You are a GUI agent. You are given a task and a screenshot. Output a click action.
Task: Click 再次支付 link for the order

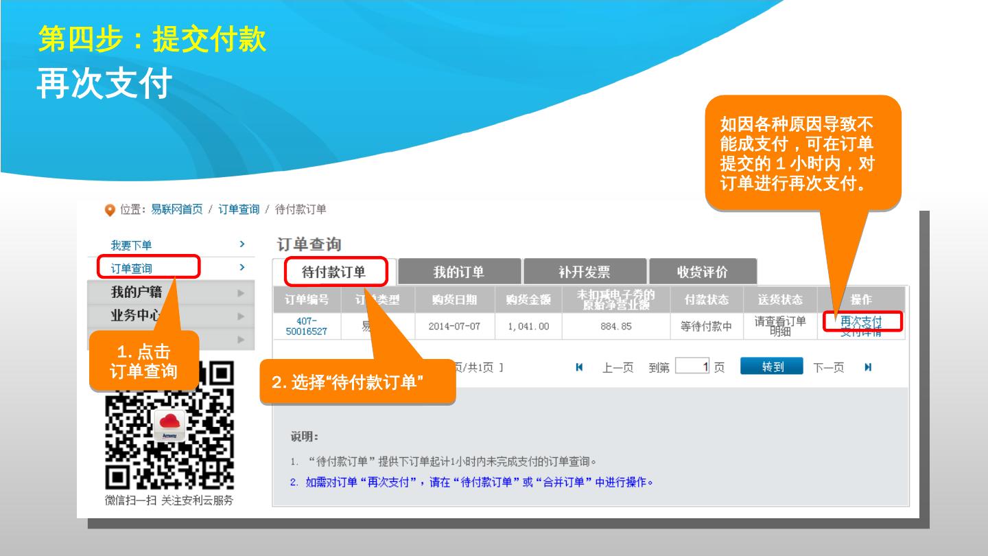[861, 321]
